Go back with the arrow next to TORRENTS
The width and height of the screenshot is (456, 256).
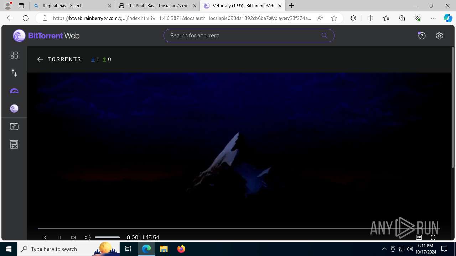point(40,59)
